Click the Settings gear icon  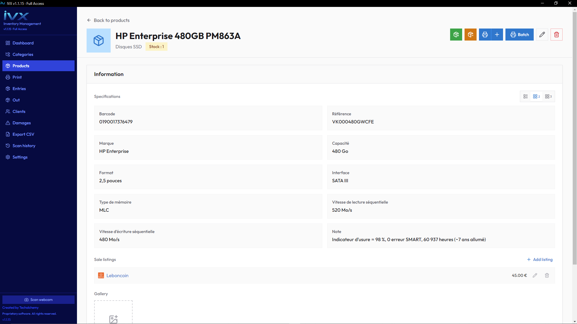click(8, 157)
